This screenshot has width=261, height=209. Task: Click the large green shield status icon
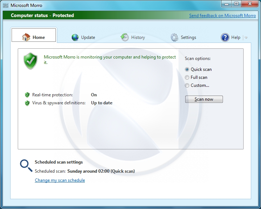tap(30, 61)
